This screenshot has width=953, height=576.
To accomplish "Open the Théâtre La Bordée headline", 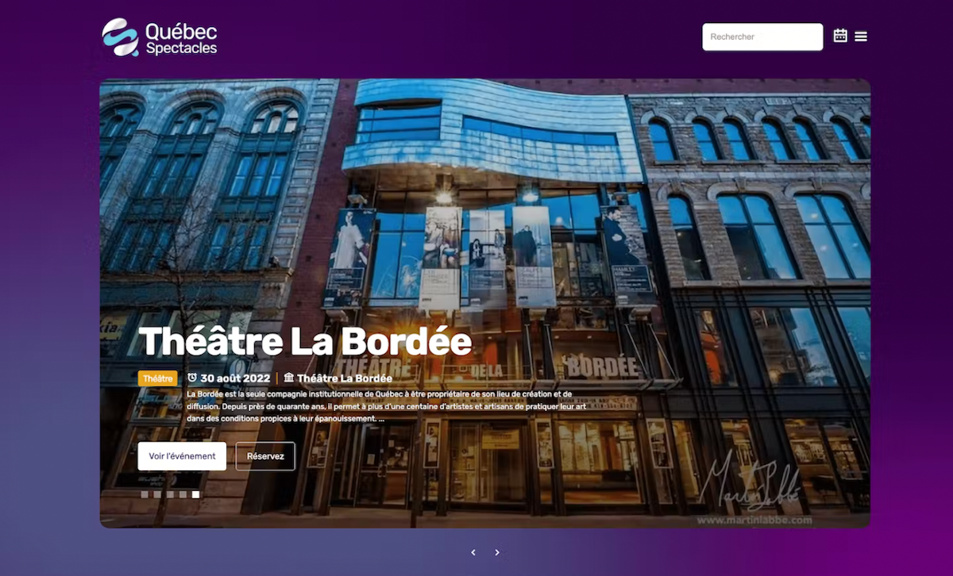I will 305,342.
